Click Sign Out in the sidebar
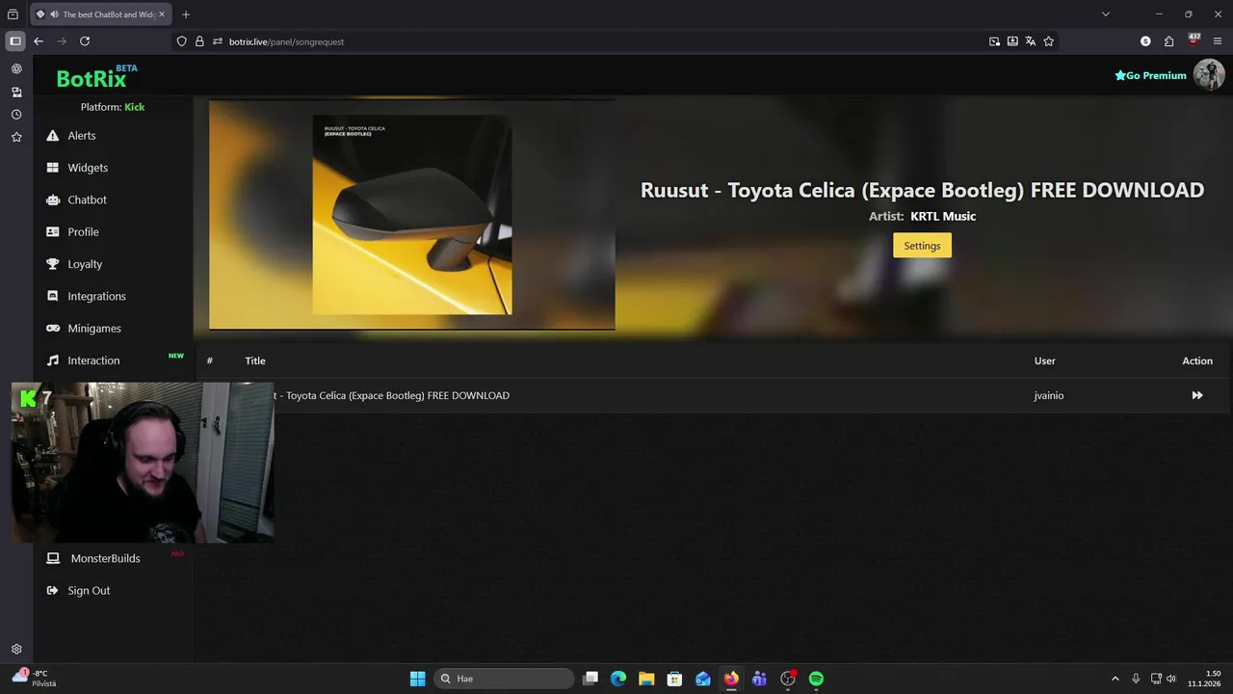Image resolution: width=1233 pixels, height=694 pixels. 89,591
